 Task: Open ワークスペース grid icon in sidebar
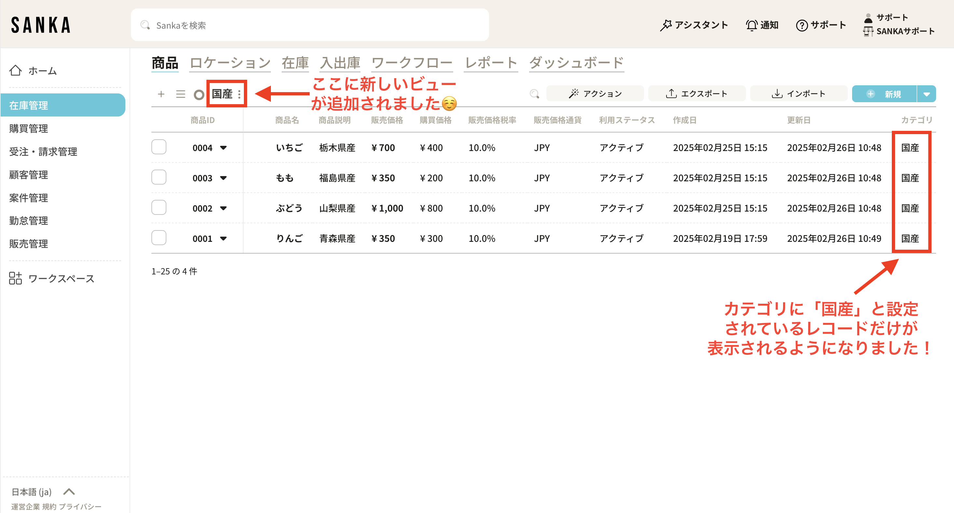click(x=15, y=278)
